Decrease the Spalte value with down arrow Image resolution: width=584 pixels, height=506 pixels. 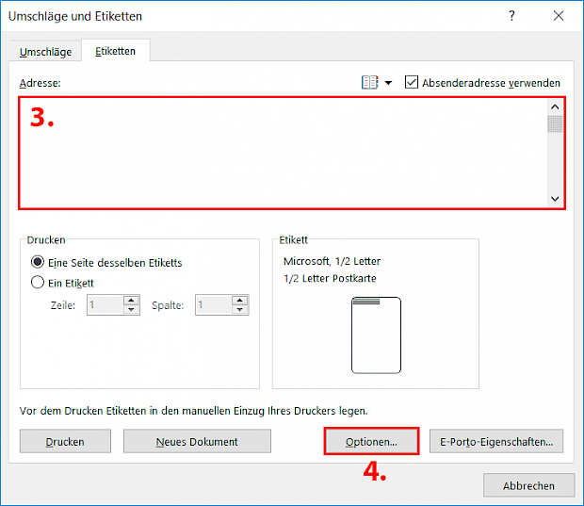pos(240,310)
